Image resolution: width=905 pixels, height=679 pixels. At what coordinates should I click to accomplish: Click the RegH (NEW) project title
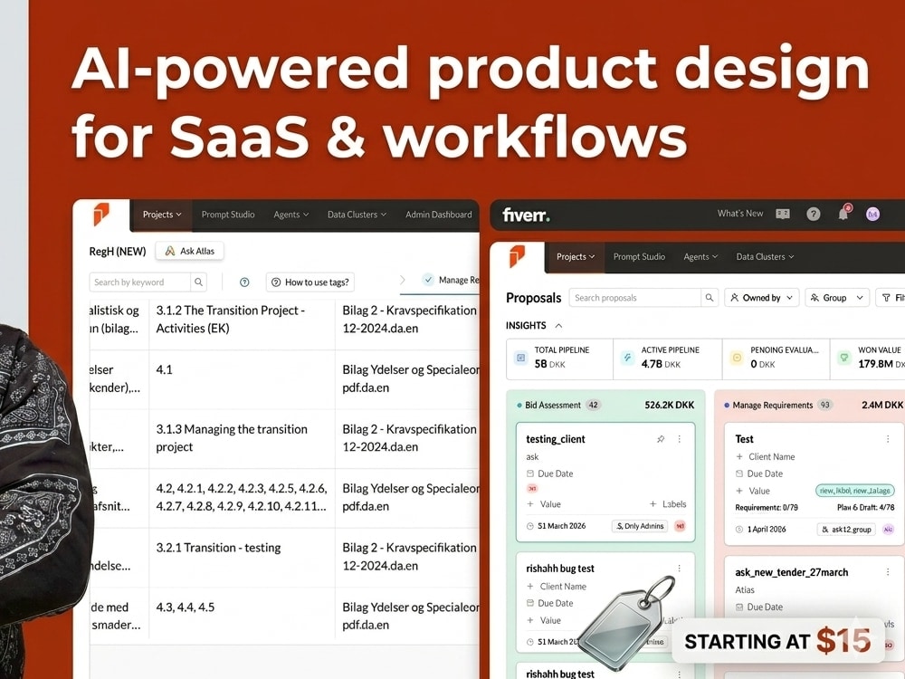pyautogui.click(x=117, y=251)
